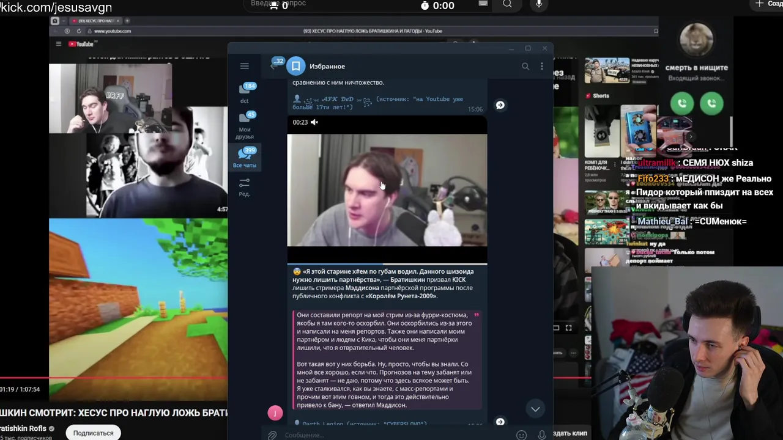Screen dimensions: 783x440
Task: Click the lion avatar of the incoming caller
Action: click(x=696, y=40)
